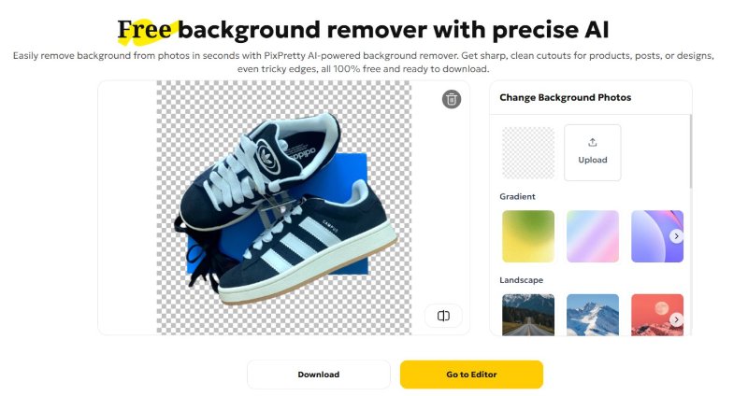The width and height of the screenshot is (748, 396).
Task: Delete the uploaded sneaker image with trash icon
Action: tap(452, 99)
